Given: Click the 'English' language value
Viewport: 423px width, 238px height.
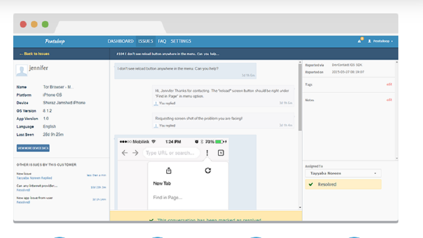Looking at the screenshot, I should coord(49,127).
